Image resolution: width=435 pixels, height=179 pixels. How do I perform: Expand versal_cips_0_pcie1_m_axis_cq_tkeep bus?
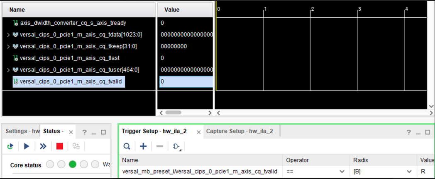point(8,46)
